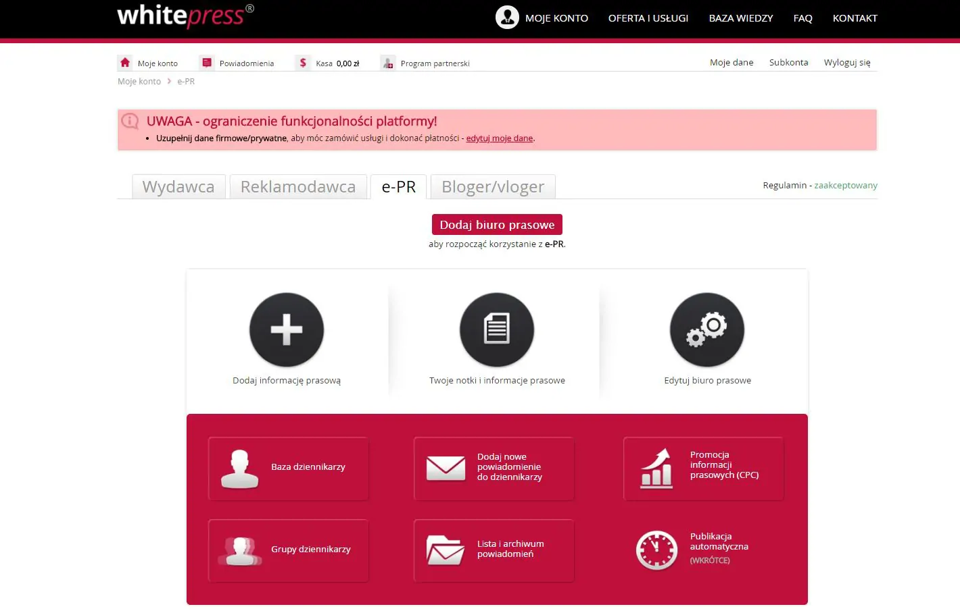960x613 pixels.
Task: Click the dollar sign Kasa icon
Action: 303,63
